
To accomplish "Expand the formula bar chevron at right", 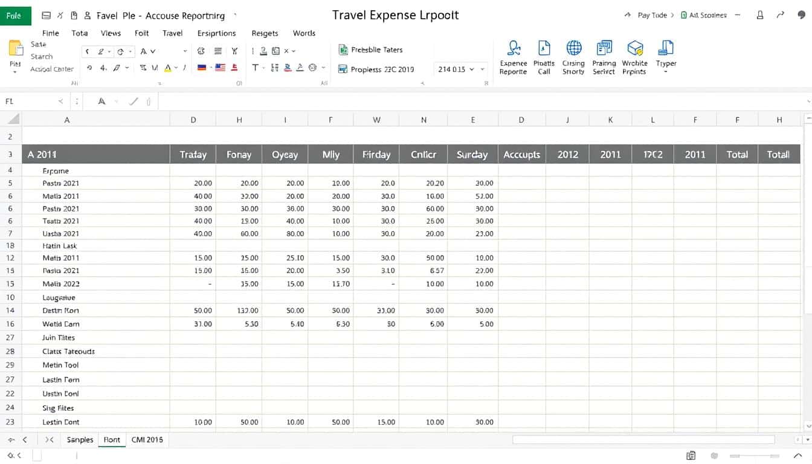I will [808, 101].
